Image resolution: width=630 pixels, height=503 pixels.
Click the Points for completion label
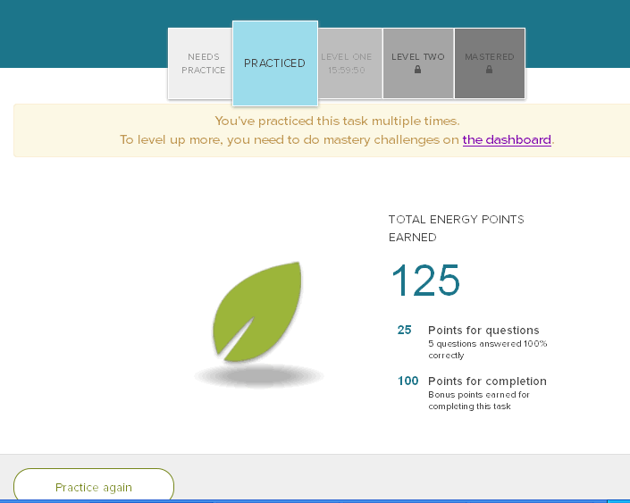point(487,381)
